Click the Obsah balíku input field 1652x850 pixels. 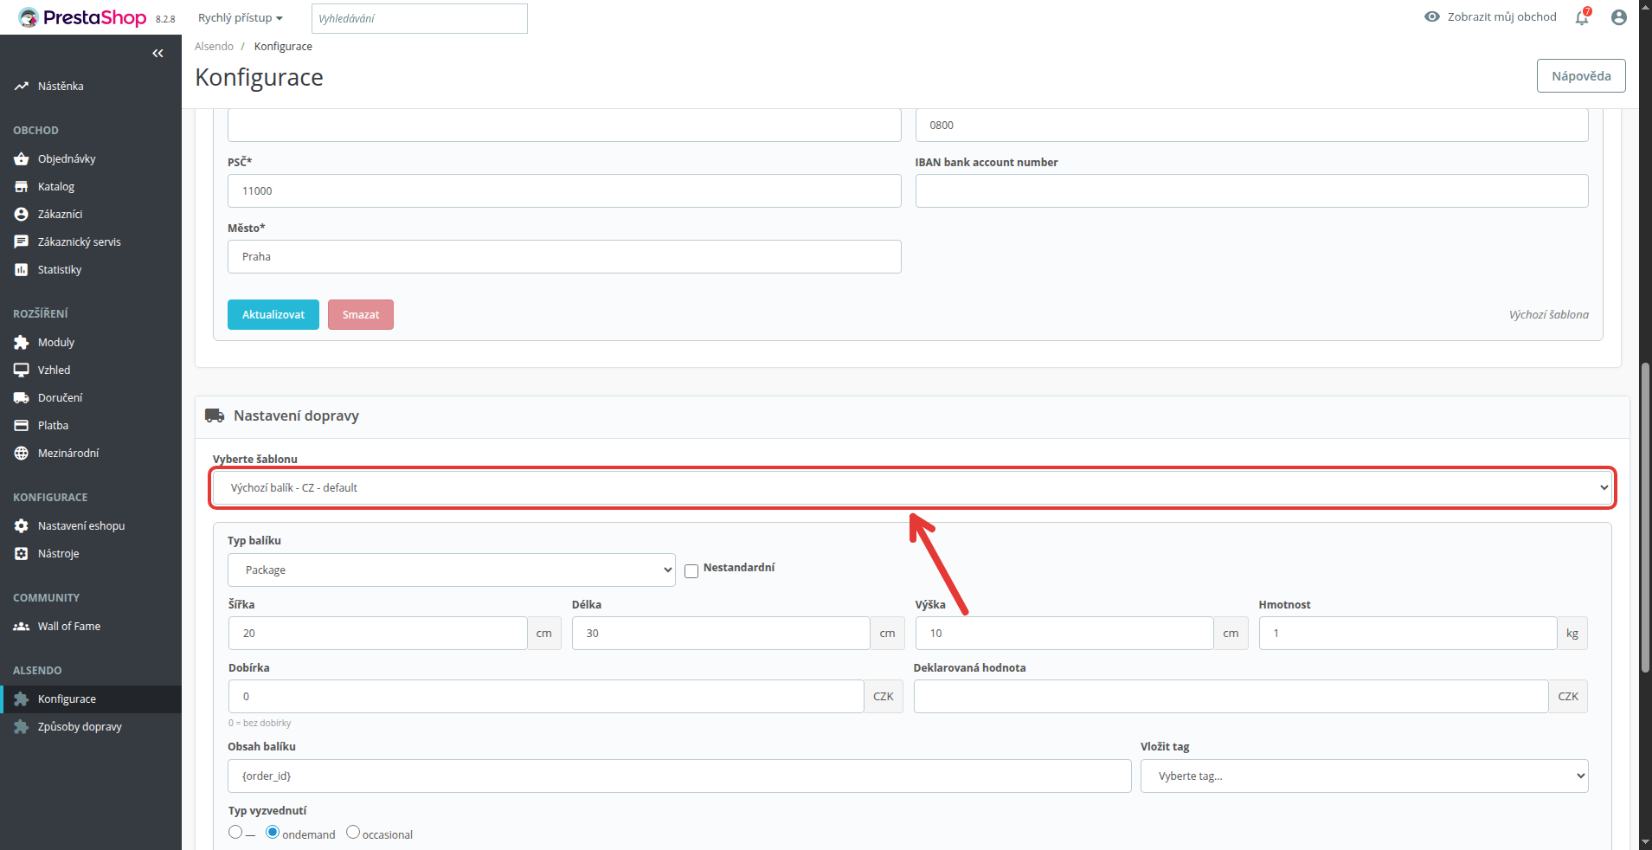(679, 776)
